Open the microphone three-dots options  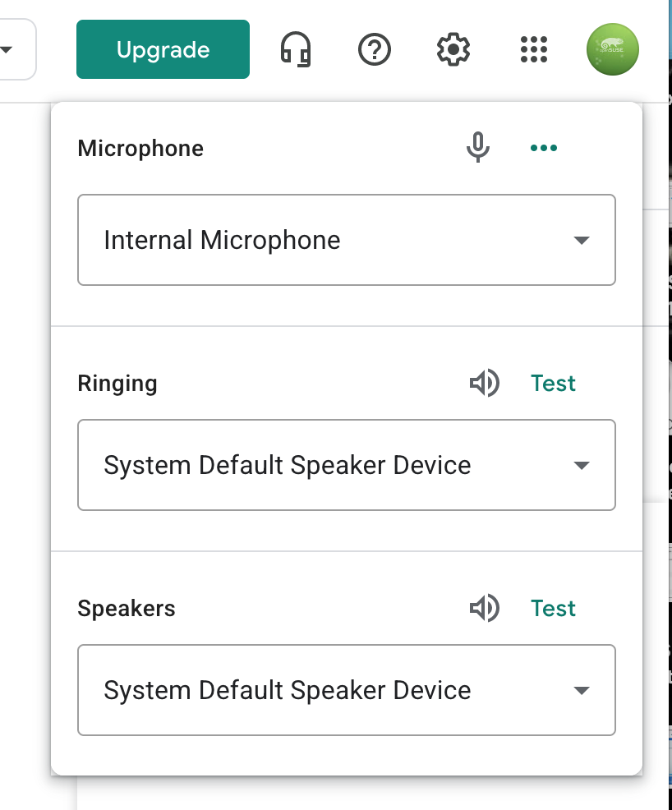544,148
